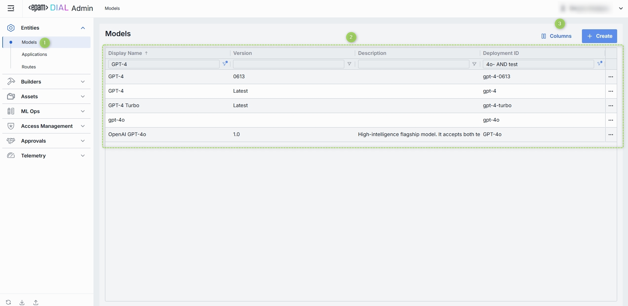
Task: Open the Deployment ID filter icon
Action: point(600,64)
